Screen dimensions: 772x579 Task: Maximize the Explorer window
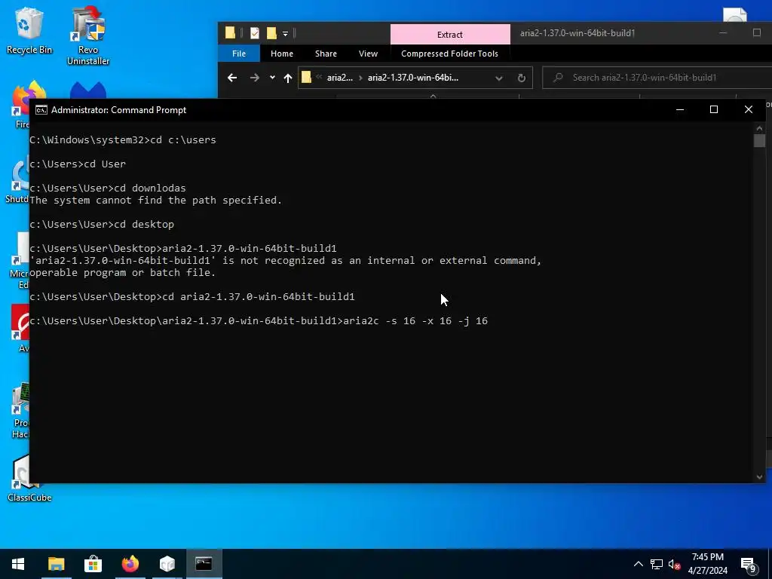[x=757, y=33]
